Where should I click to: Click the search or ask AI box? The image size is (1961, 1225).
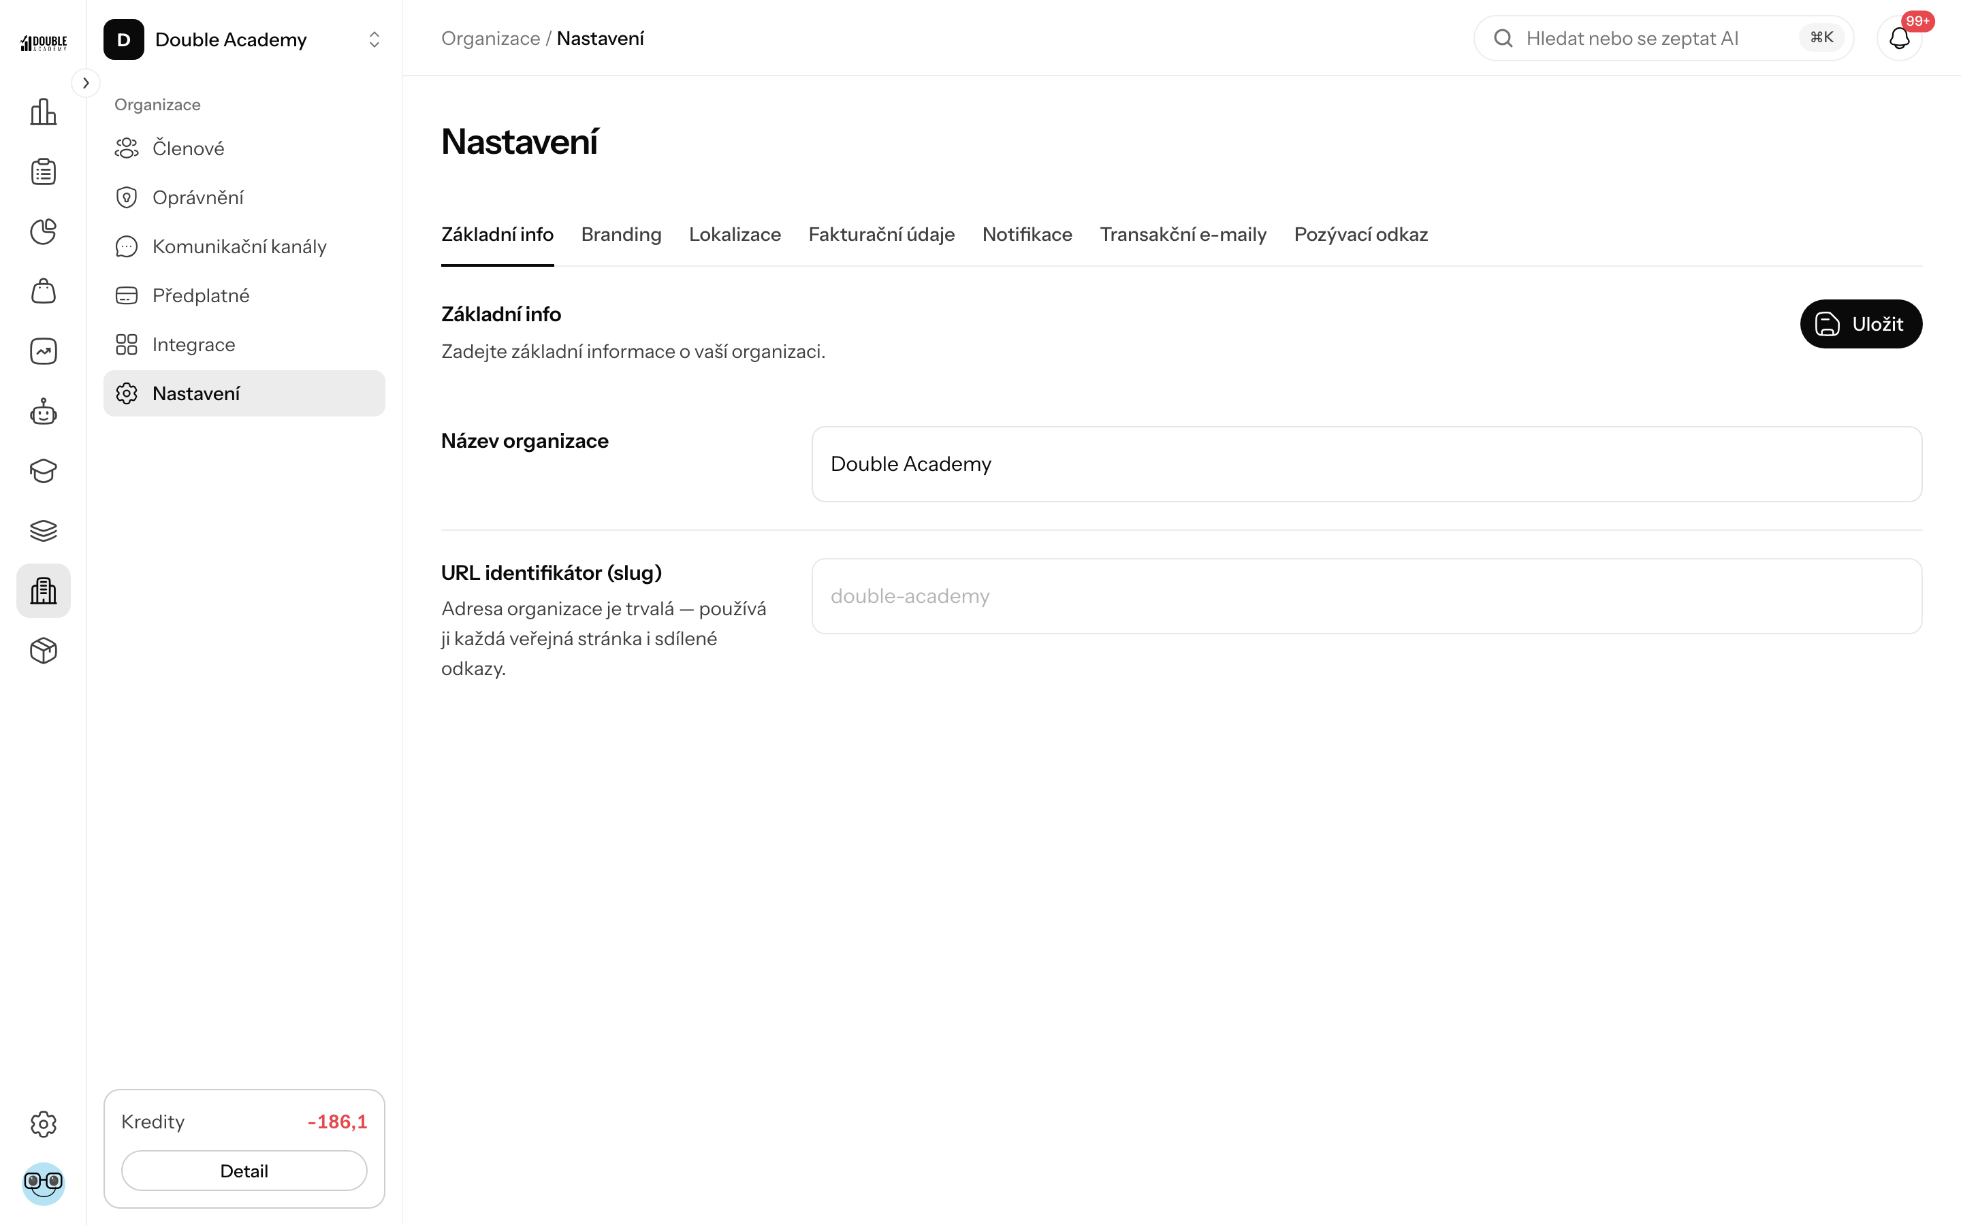point(1663,38)
